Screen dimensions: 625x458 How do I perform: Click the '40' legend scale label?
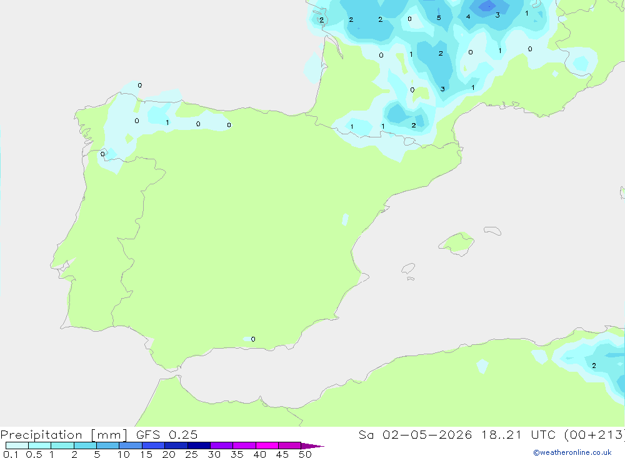[x=260, y=454]
